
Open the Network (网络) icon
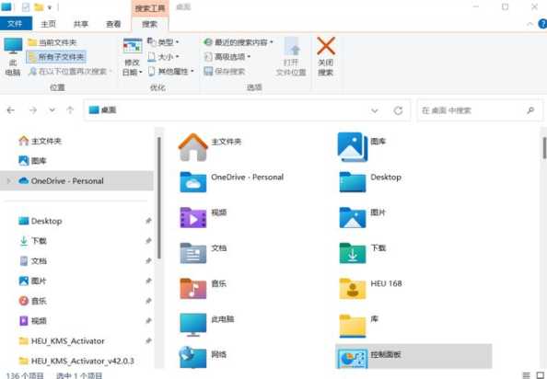(x=192, y=357)
